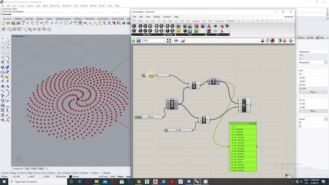Viewport: 329px width, 185px height.
Task: Click the Undo icon in Rhino toolbar
Action: 42,23
